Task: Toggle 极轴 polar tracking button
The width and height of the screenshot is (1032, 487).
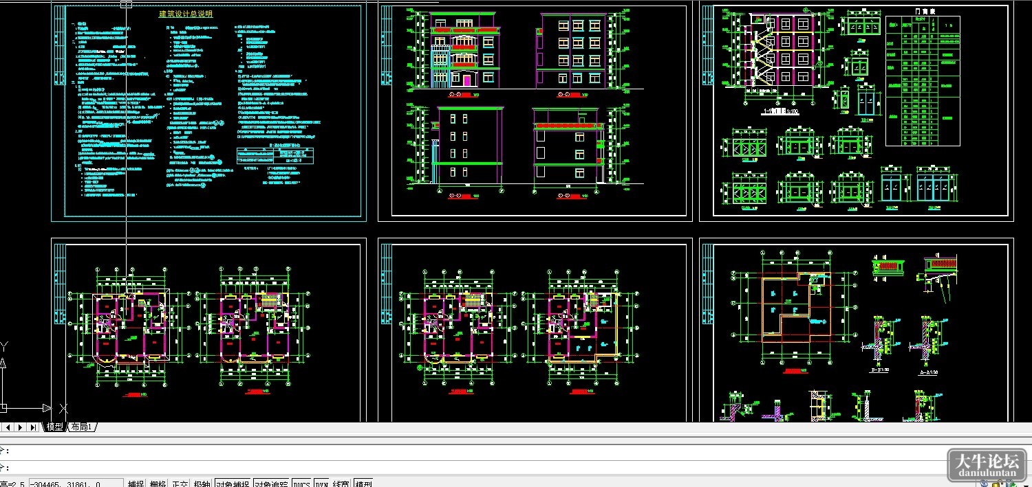Action: click(x=202, y=484)
